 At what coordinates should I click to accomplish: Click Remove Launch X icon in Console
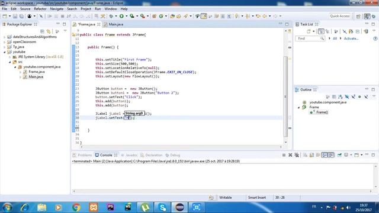click(x=290, y=155)
